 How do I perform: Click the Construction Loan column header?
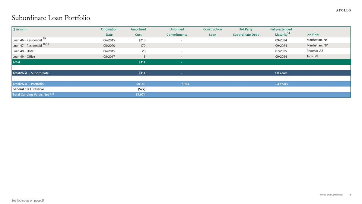(212, 32)
